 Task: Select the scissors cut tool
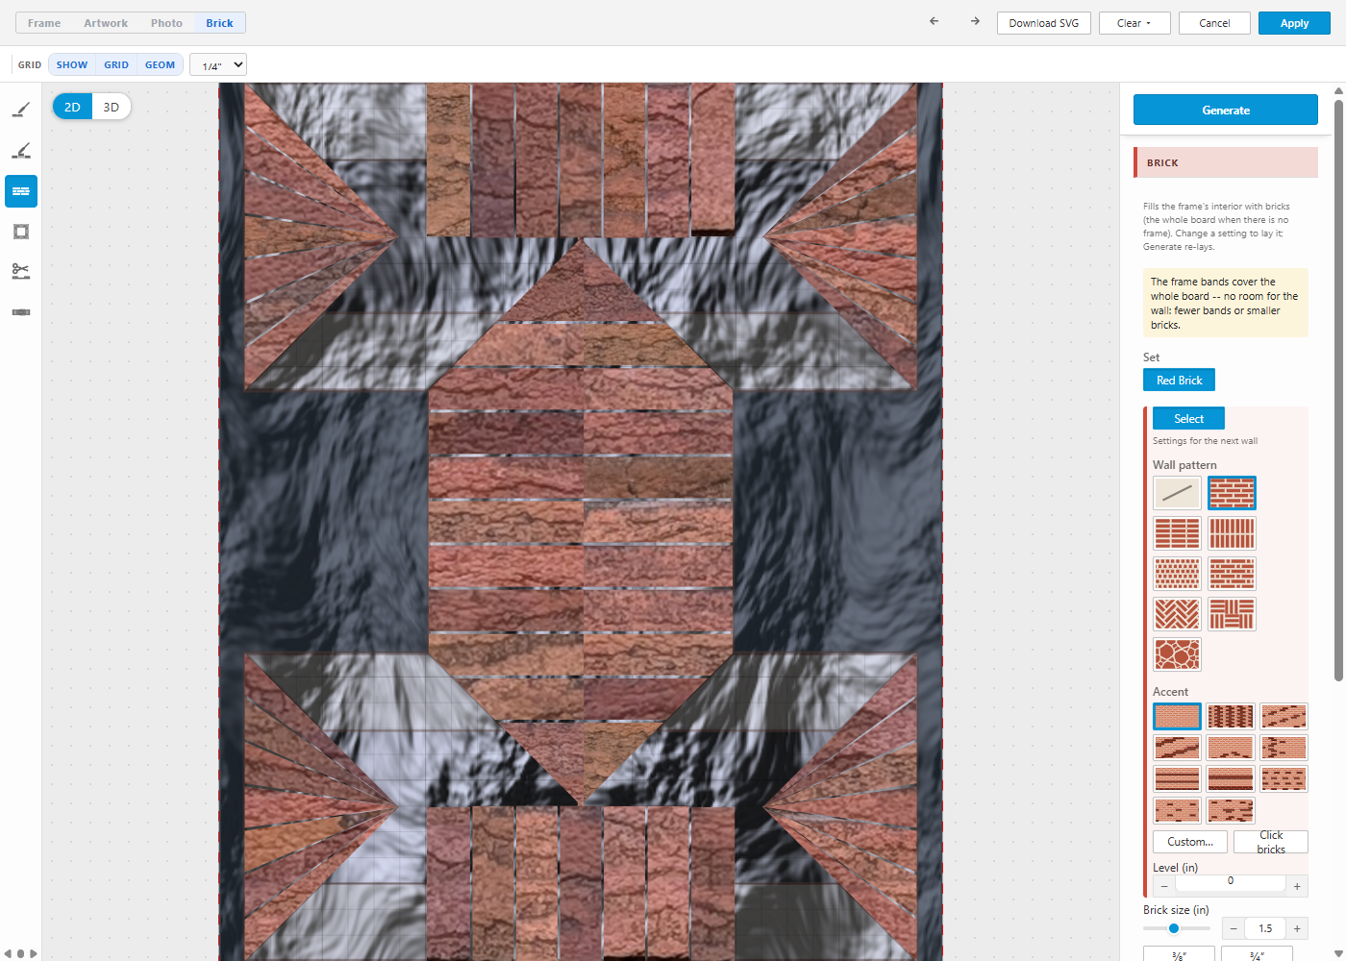21,272
